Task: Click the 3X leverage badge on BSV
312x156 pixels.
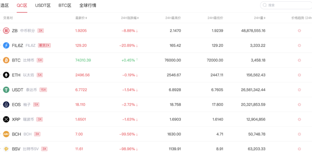Action: click(x=45, y=149)
